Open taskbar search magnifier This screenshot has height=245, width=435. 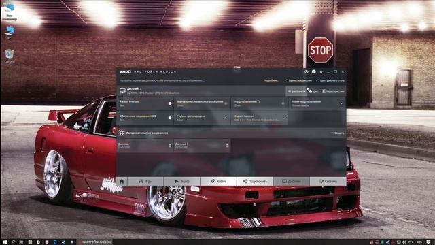(13, 242)
